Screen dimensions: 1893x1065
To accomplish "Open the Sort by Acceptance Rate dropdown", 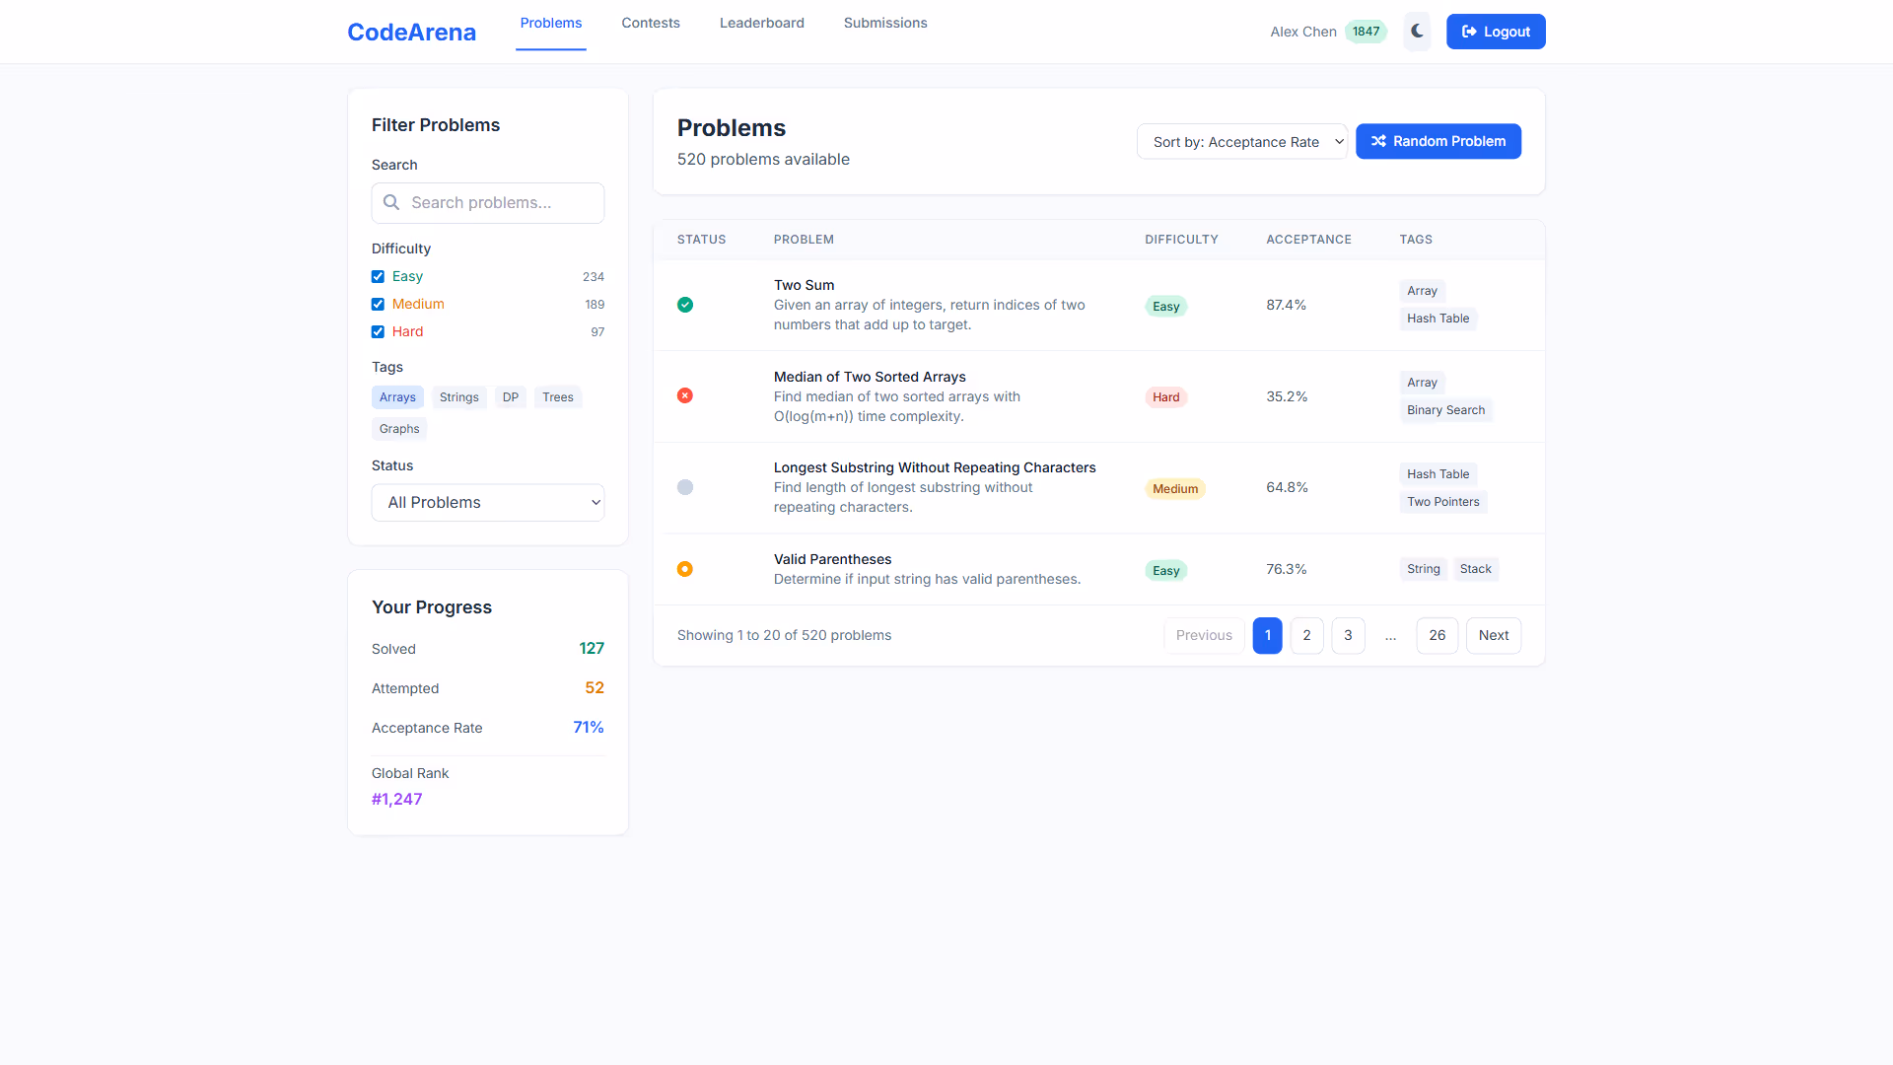I will [x=1241, y=141].
